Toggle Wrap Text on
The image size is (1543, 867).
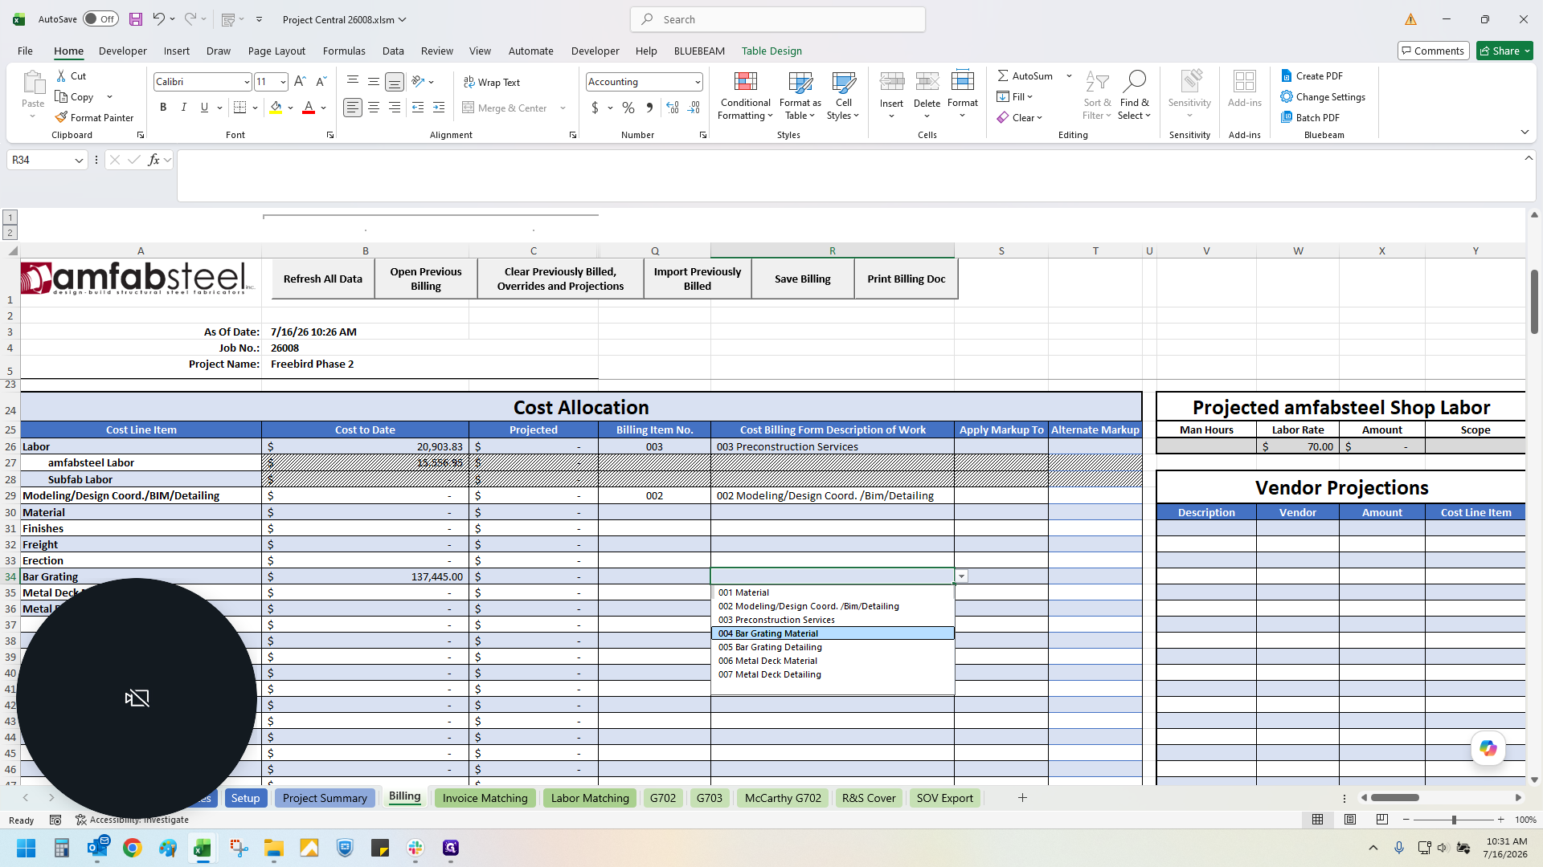(x=492, y=82)
